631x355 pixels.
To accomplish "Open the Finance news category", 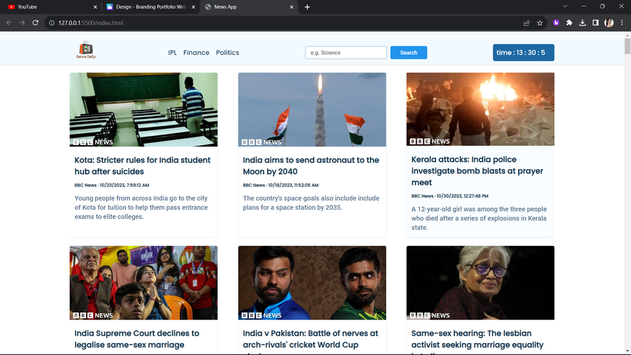I will click(196, 53).
